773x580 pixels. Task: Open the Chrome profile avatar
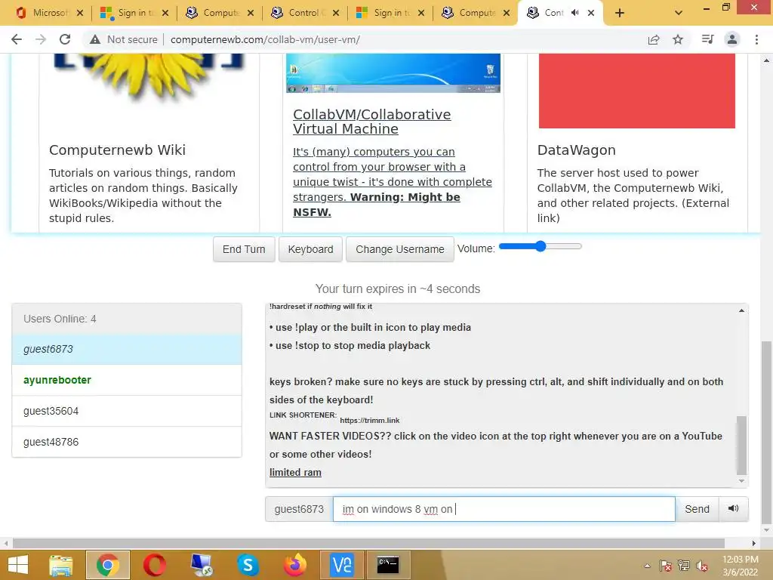point(732,39)
